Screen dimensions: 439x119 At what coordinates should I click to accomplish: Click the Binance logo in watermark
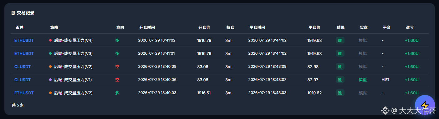[x=385, y=111]
